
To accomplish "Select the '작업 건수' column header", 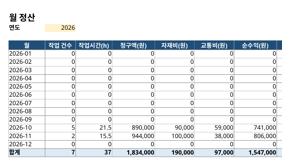I will click(60, 45).
